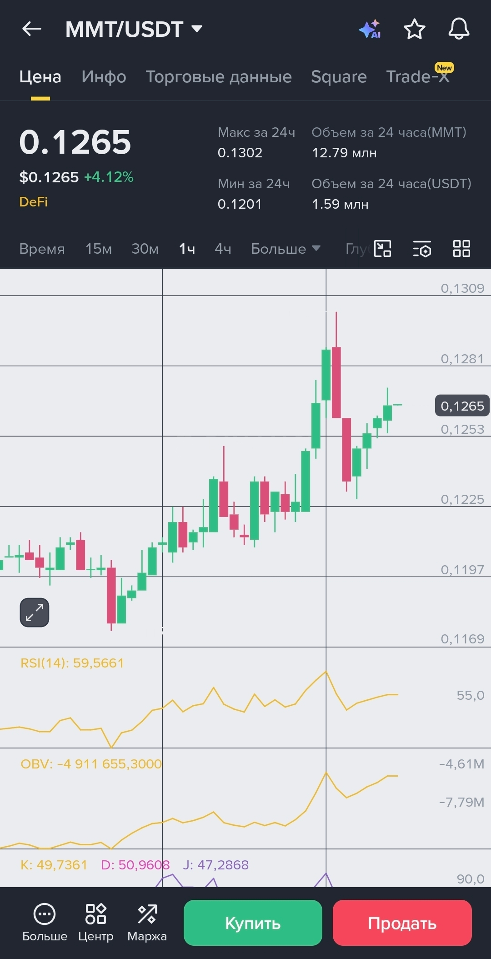The image size is (491, 959).
Task: Open price alerts bell icon
Action: tap(459, 29)
